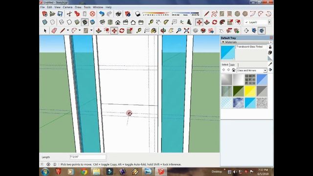Open the Window menu

pos(98,7)
